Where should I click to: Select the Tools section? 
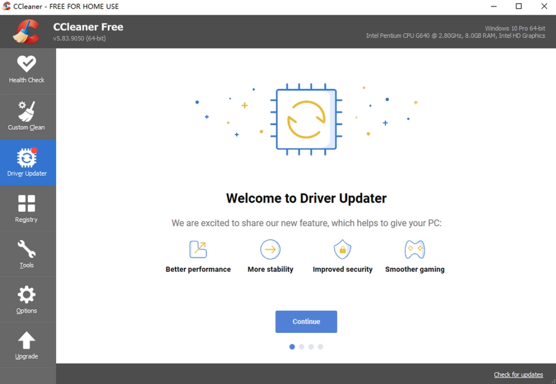click(27, 254)
